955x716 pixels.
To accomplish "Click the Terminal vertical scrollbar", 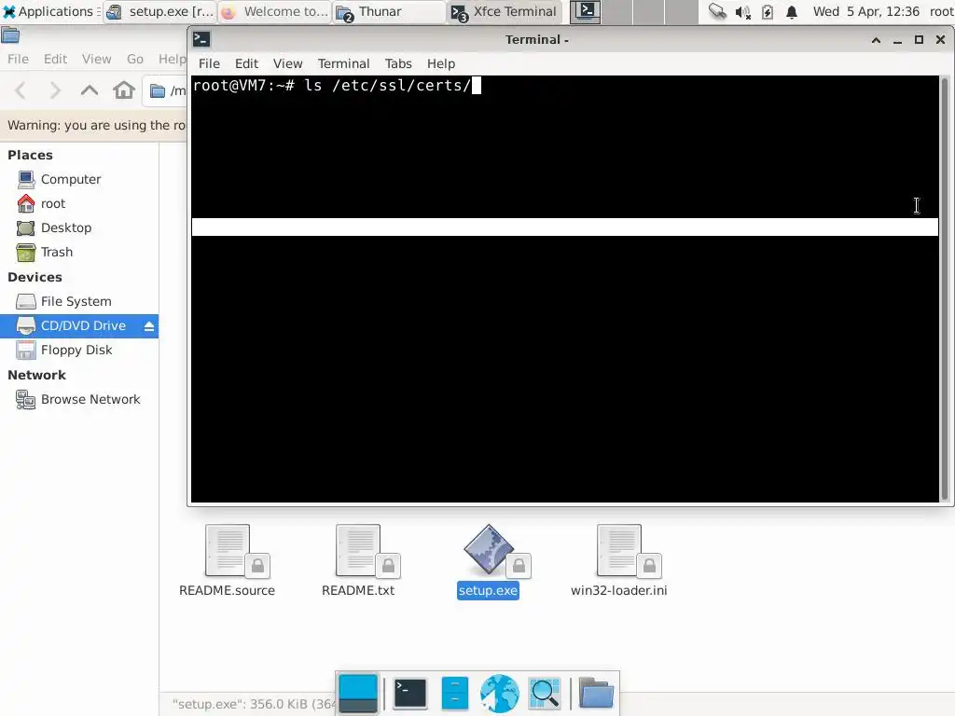I will tap(945, 289).
